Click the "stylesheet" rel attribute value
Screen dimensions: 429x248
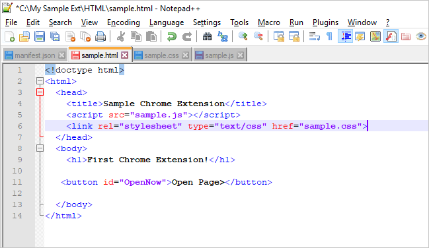point(151,126)
